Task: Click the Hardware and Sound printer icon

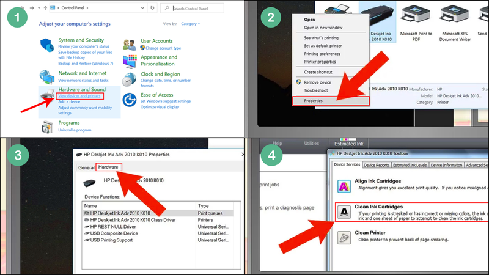Action: click(48, 95)
